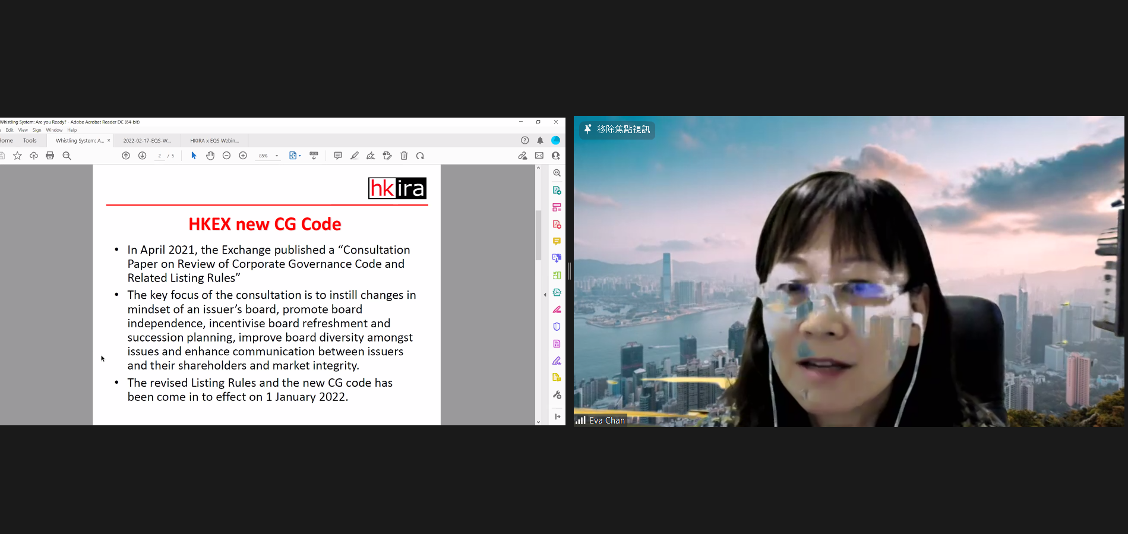Switch to the Tools tab

tap(30, 141)
